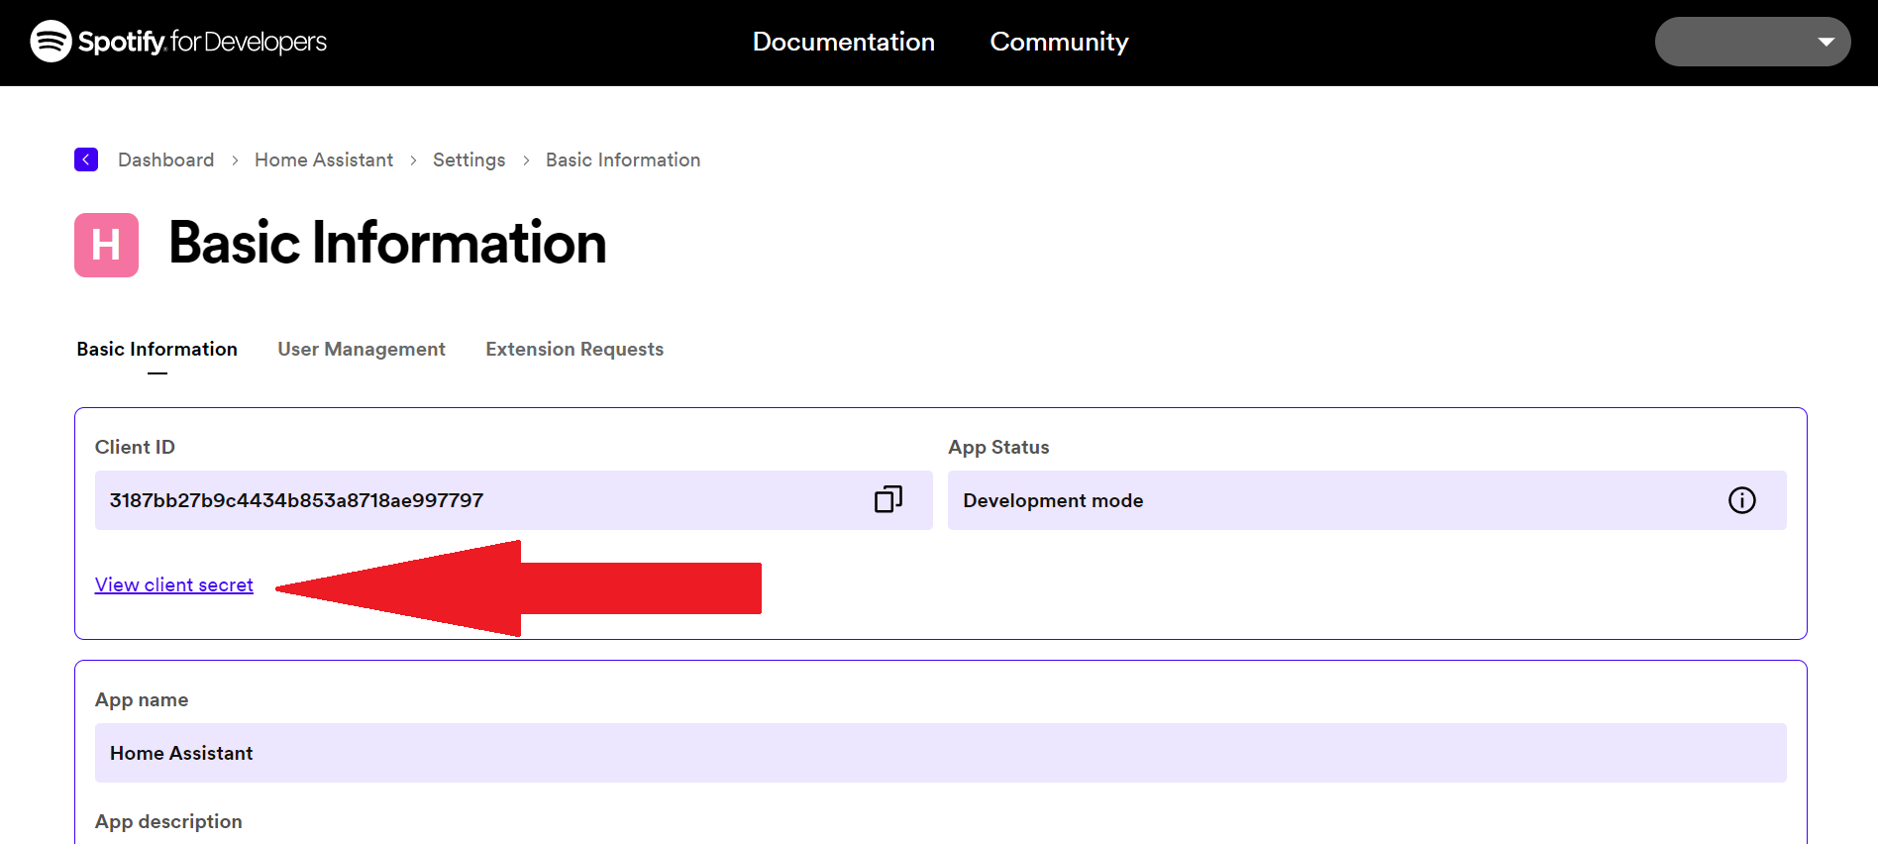Click the App name field

point(940,753)
